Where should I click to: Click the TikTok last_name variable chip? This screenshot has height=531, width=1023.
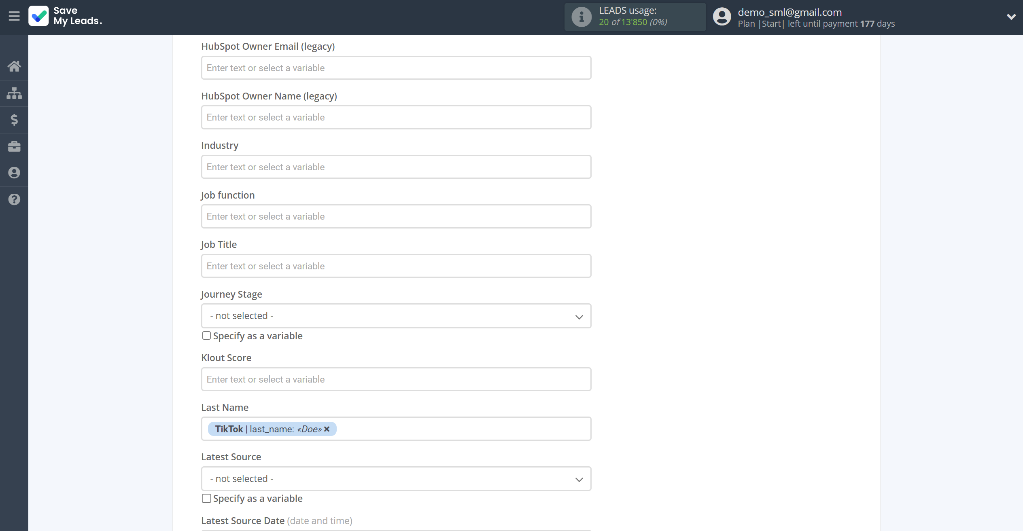272,429
